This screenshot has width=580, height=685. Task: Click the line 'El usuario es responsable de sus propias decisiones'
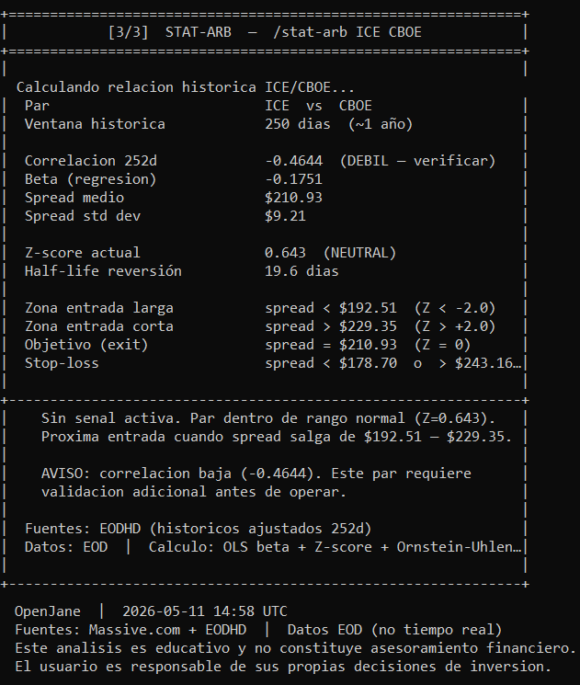pos(283,667)
